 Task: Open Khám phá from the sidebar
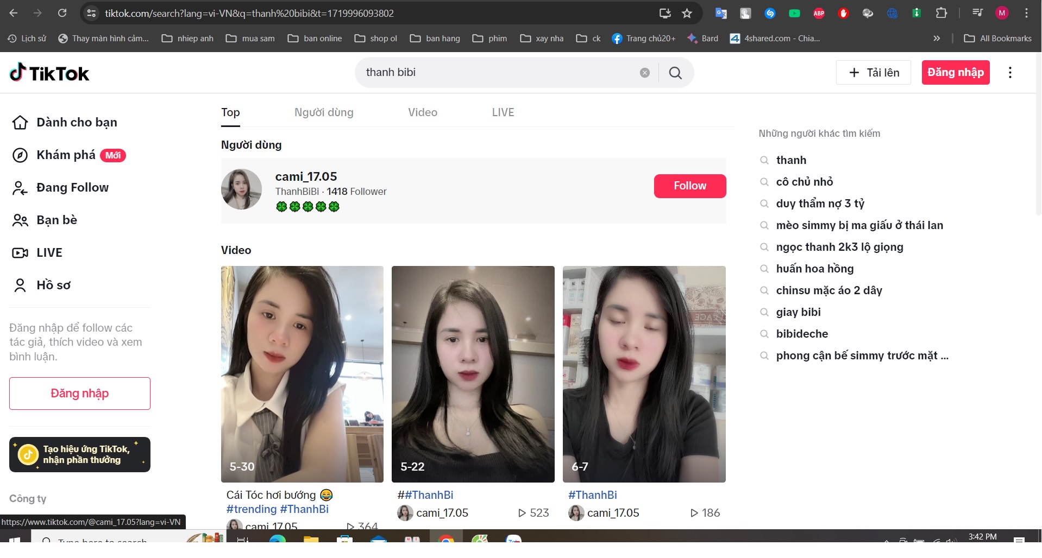pos(66,155)
